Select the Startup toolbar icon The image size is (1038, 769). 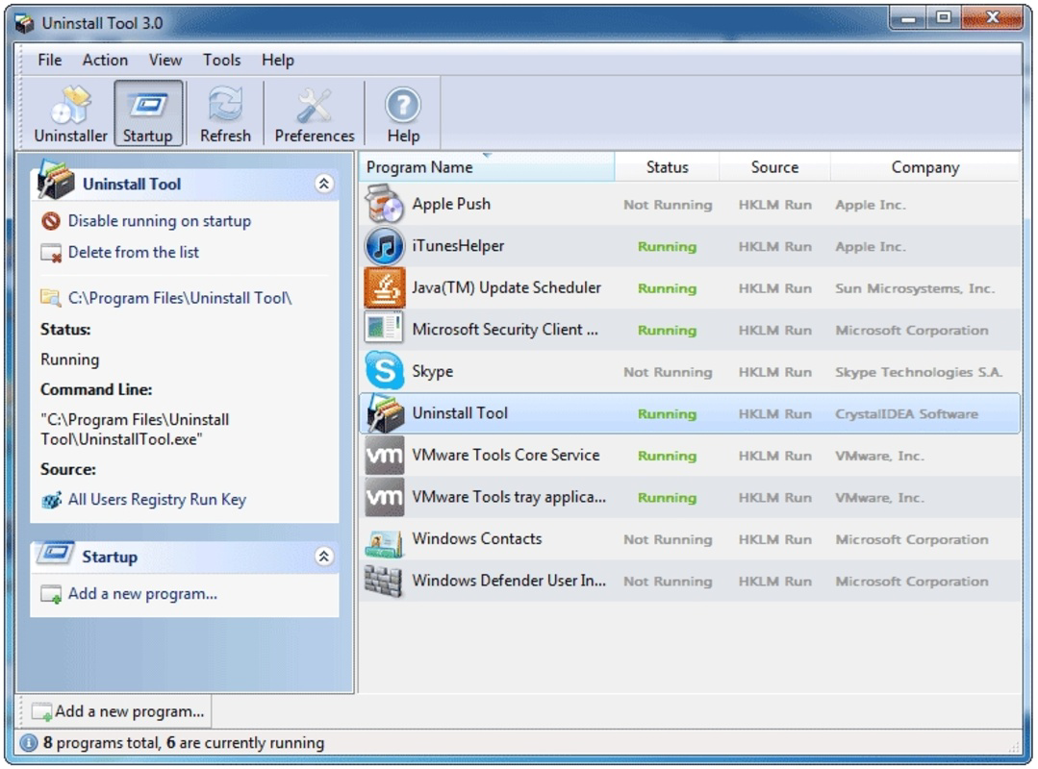point(148,112)
